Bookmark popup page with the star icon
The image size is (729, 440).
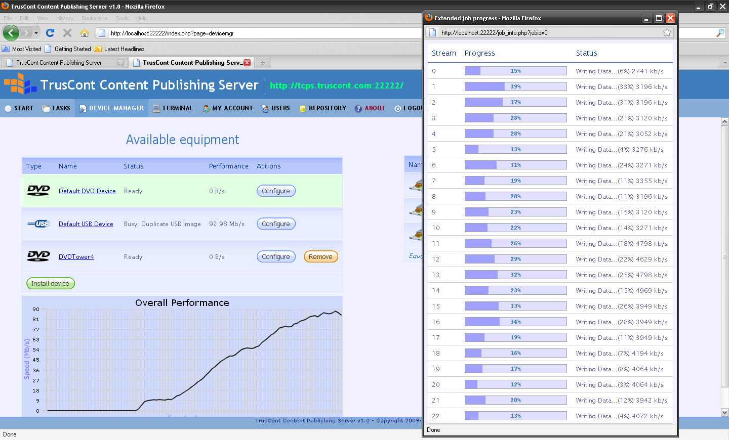click(667, 33)
